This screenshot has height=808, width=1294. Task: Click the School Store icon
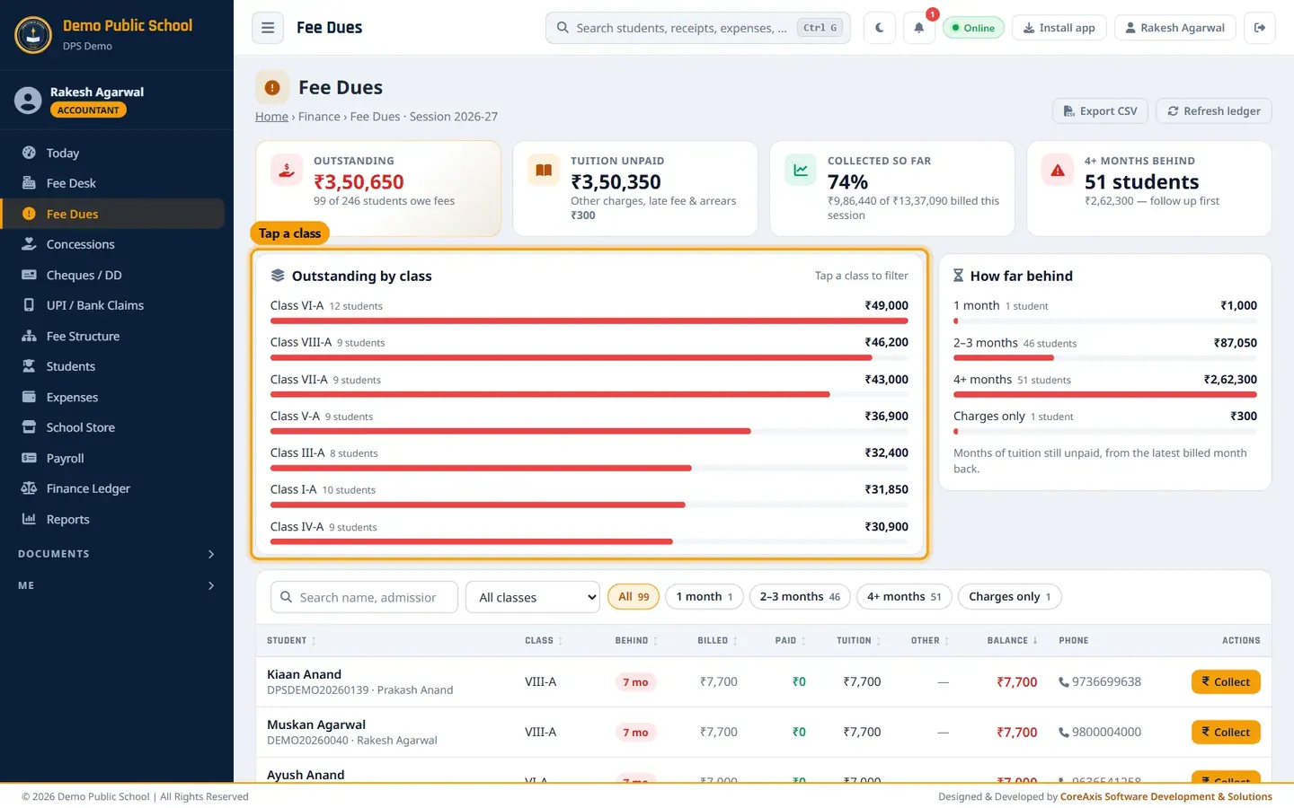[29, 427]
